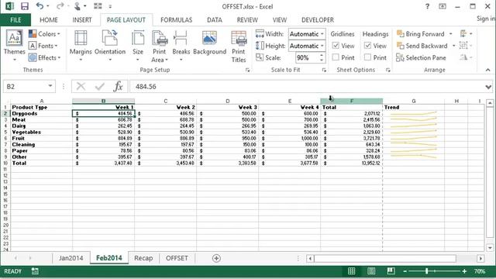Click the touch/mouse mode icon

[x=77, y=6]
